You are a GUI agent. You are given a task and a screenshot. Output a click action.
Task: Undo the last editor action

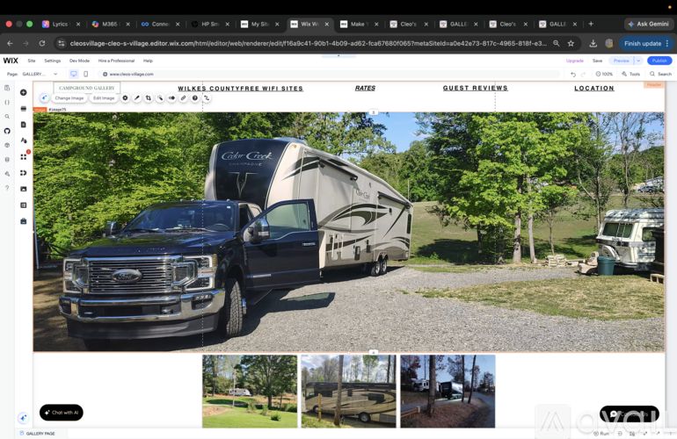[573, 74]
